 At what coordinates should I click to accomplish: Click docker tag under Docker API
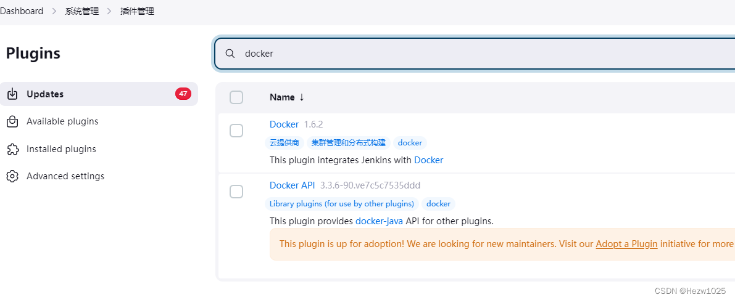[438, 203]
